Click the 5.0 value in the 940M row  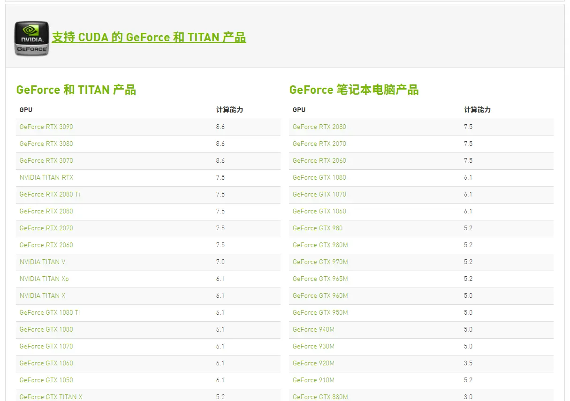(x=468, y=329)
